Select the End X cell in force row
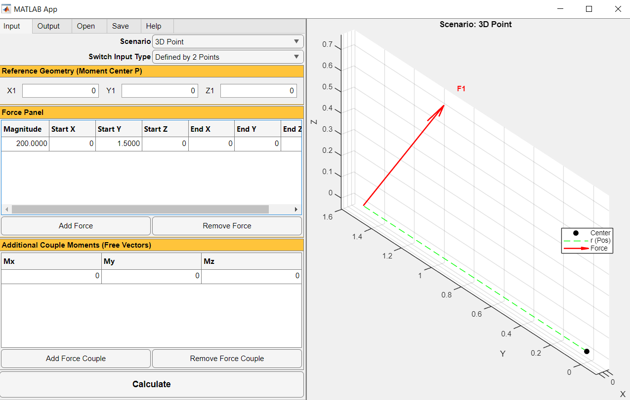This screenshot has height=400, width=630. point(211,144)
